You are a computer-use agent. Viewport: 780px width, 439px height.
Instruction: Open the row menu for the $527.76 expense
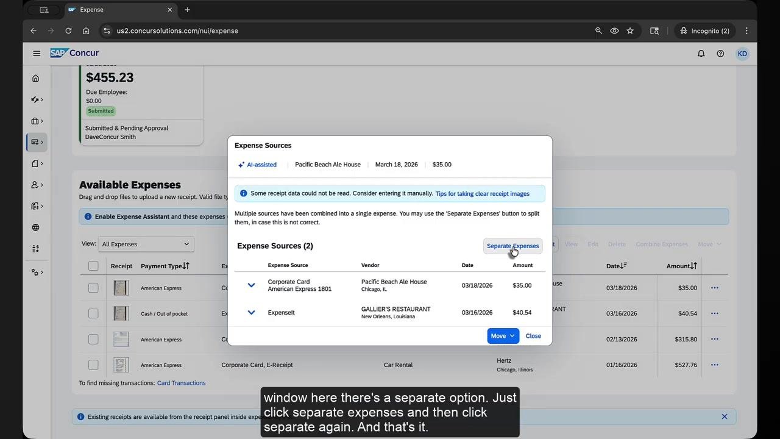pos(715,365)
